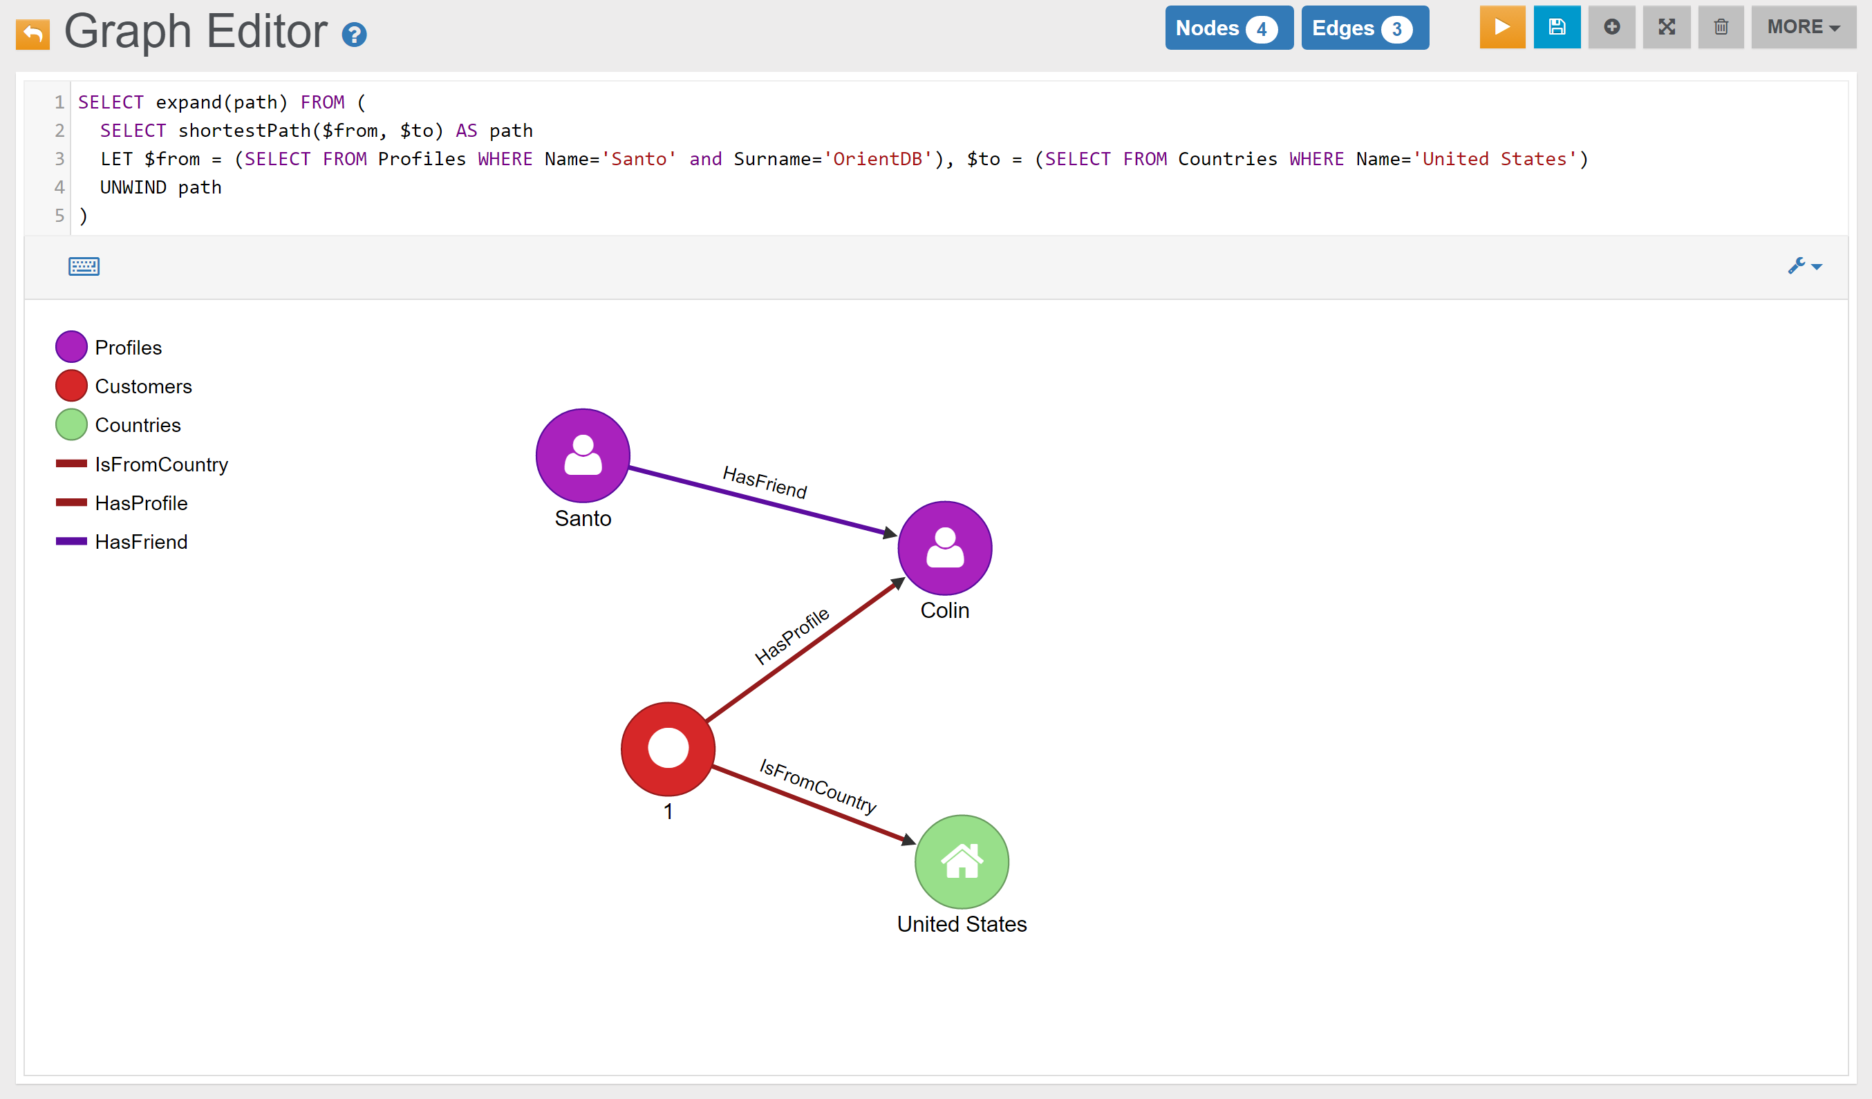Select the United States country node
Viewport: 1872px width, 1099px height.
point(962,861)
